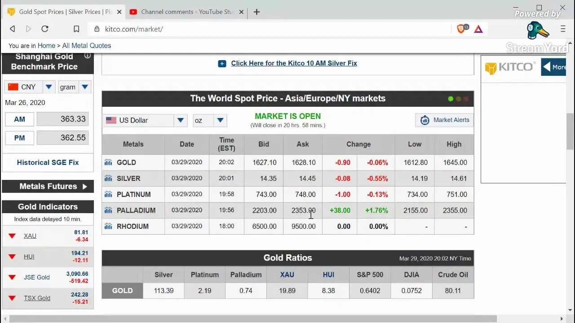Open the All Metal Quotes breadcrumb link

point(86,46)
